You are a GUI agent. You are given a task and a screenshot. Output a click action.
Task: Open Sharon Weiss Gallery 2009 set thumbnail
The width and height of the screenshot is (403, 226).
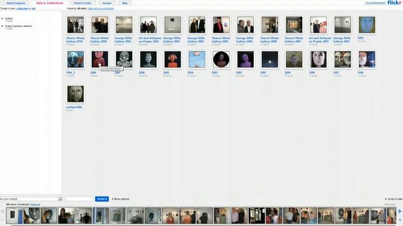[99, 25]
